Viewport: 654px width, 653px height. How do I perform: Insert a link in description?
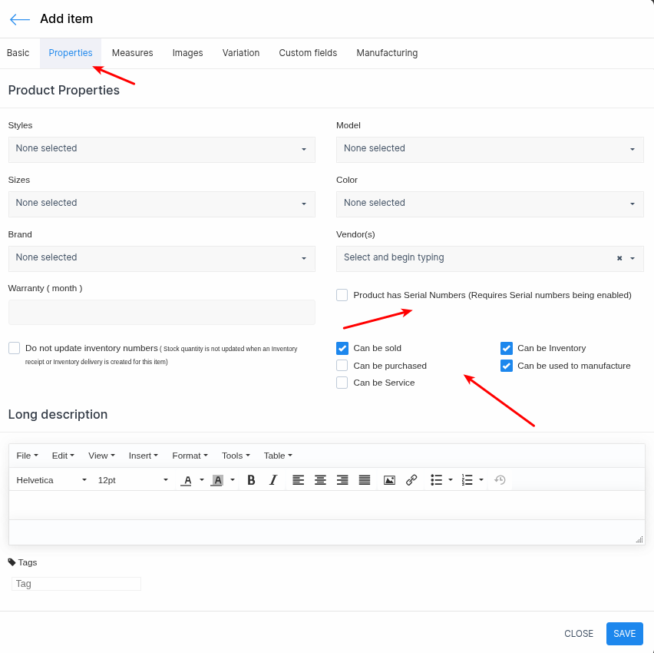[x=411, y=480]
